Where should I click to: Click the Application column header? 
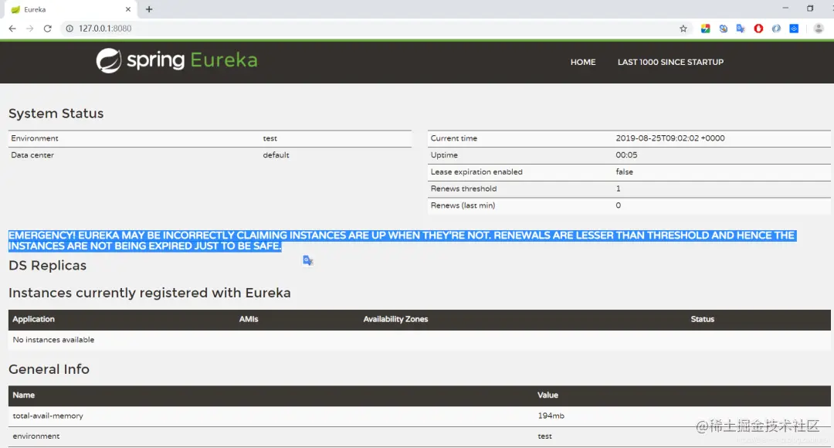point(33,319)
